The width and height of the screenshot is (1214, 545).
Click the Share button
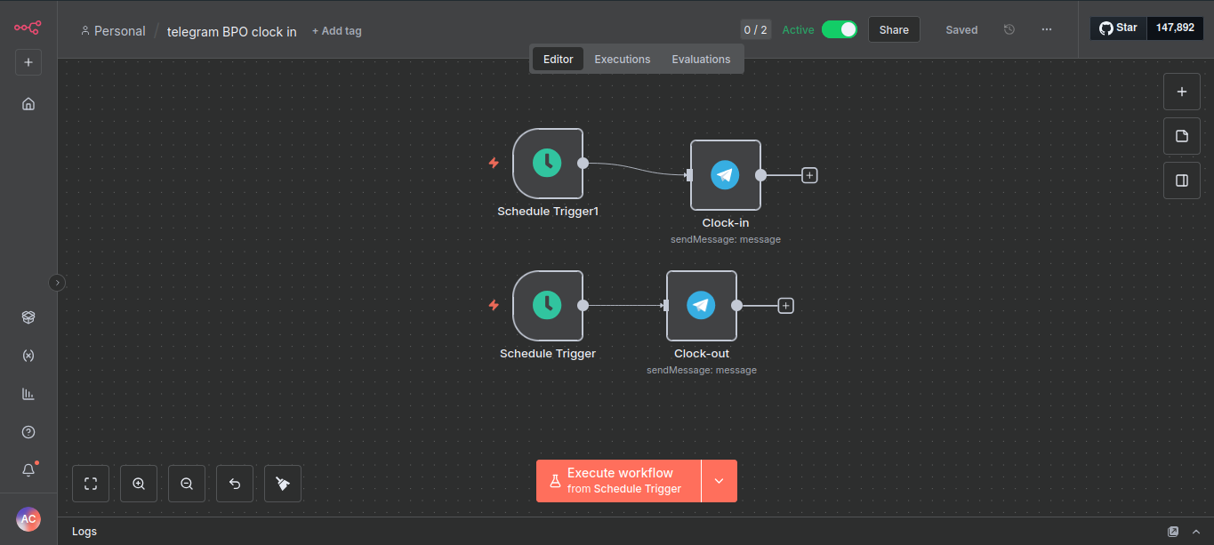pos(893,28)
